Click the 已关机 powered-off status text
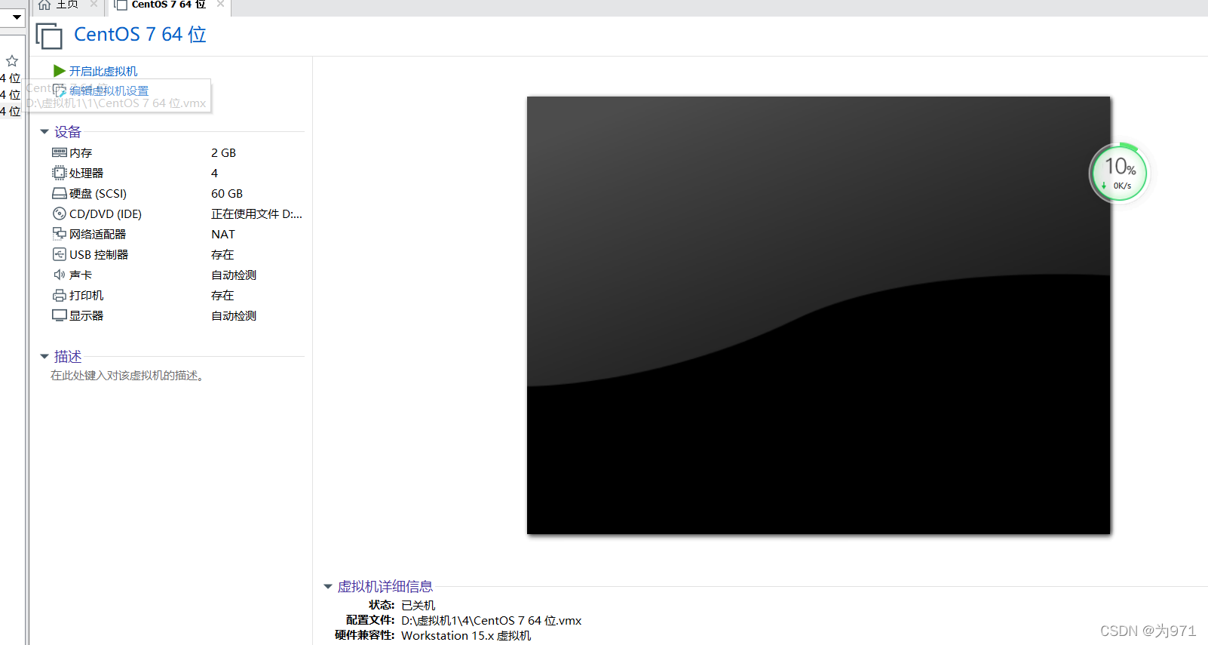This screenshot has width=1208, height=645. [419, 605]
